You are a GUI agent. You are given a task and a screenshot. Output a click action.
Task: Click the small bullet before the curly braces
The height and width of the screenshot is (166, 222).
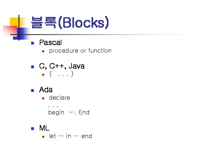tap(43, 74)
